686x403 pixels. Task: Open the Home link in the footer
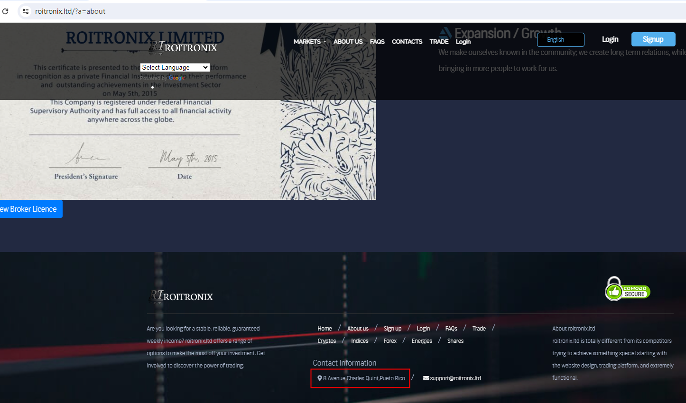[x=324, y=329]
